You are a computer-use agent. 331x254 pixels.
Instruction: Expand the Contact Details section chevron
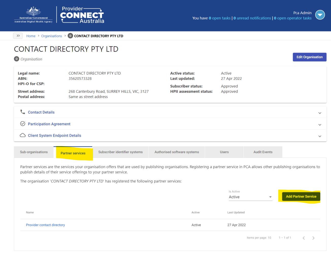click(x=320, y=113)
